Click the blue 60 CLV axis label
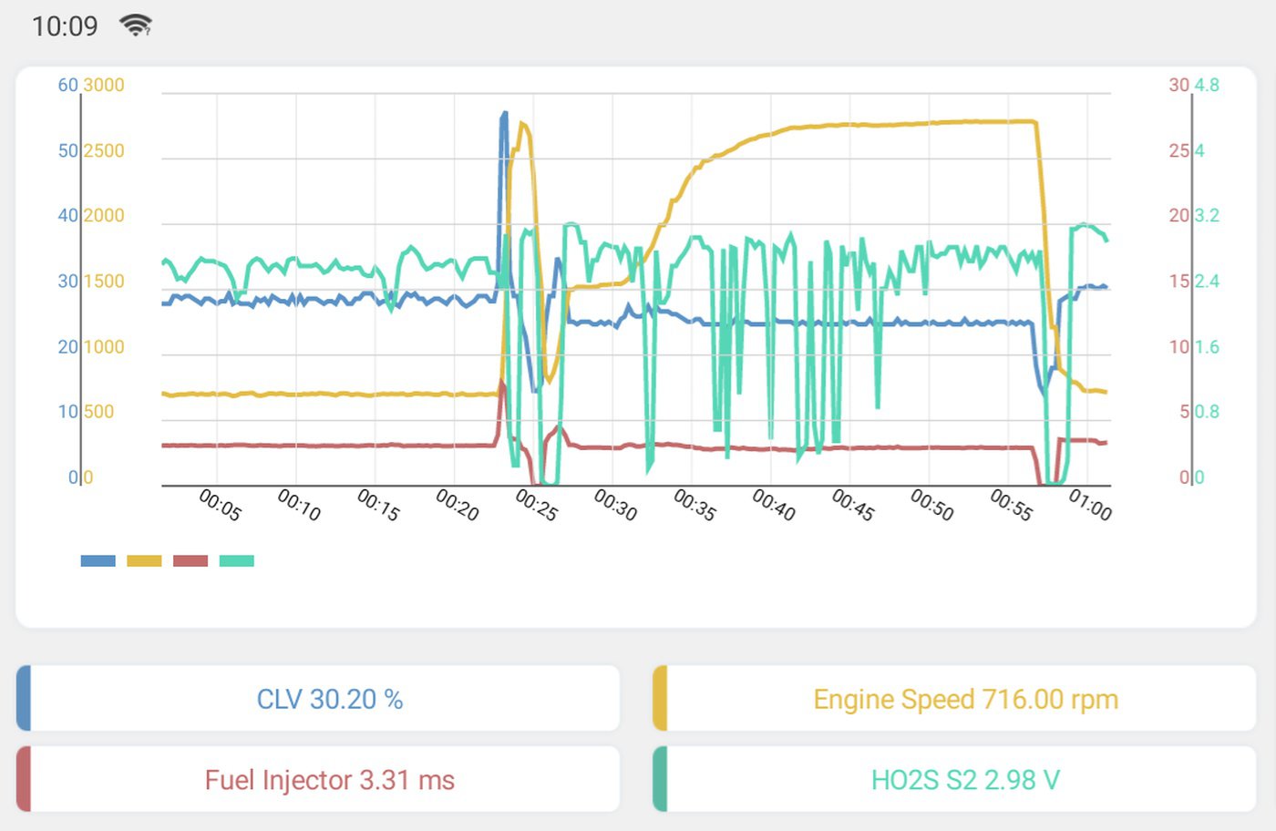The image size is (1276, 831). tap(67, 85)
